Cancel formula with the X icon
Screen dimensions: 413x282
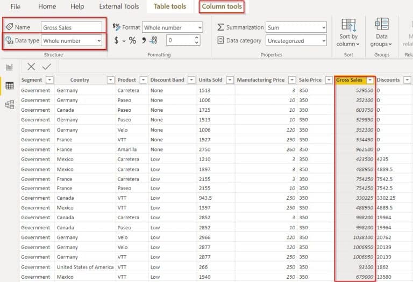tap(31, 67)
